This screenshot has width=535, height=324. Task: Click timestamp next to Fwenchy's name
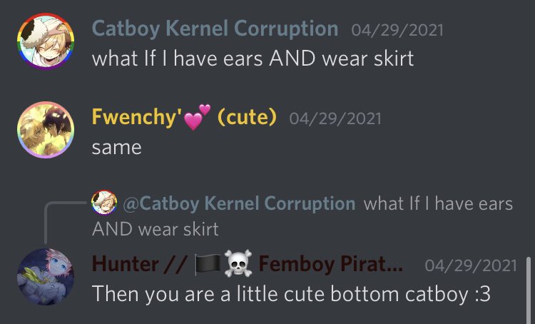point(335,118)
